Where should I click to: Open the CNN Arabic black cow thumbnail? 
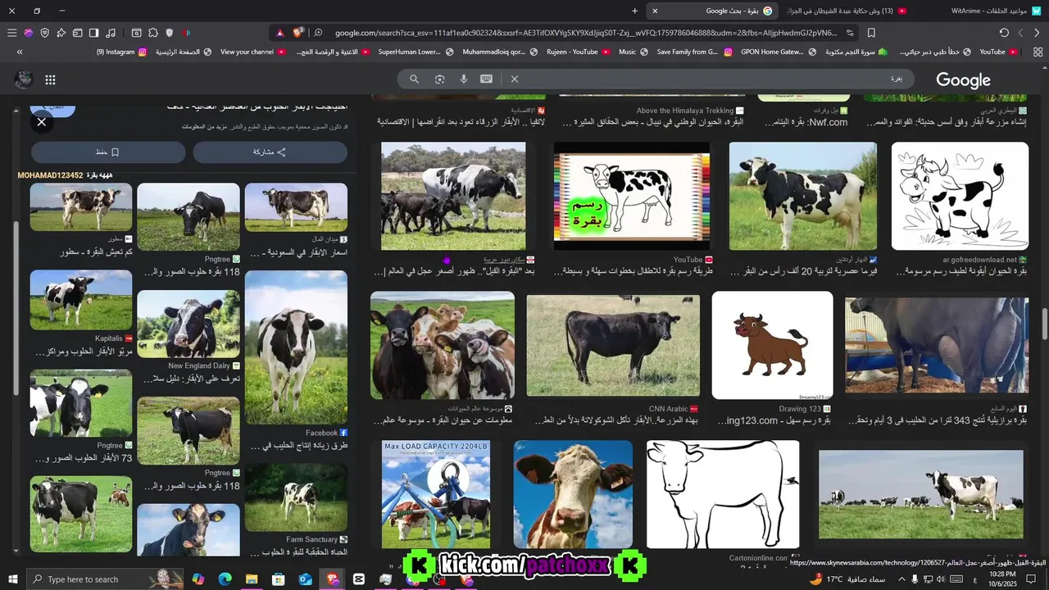pyautogui.click(x=613, y=345)
